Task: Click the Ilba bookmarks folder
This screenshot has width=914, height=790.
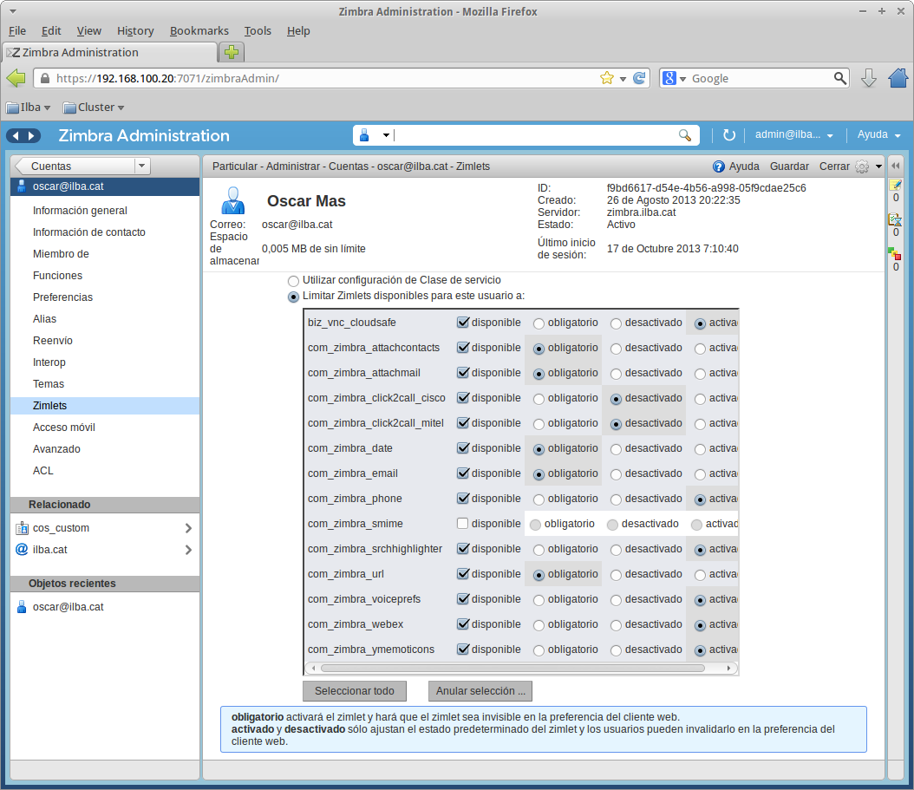Action: pyautogui.click(x=28, y=108)
